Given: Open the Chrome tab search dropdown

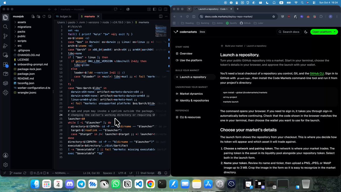Looking at the screenshot, I should pyautogui.click(x=189, y=9).
